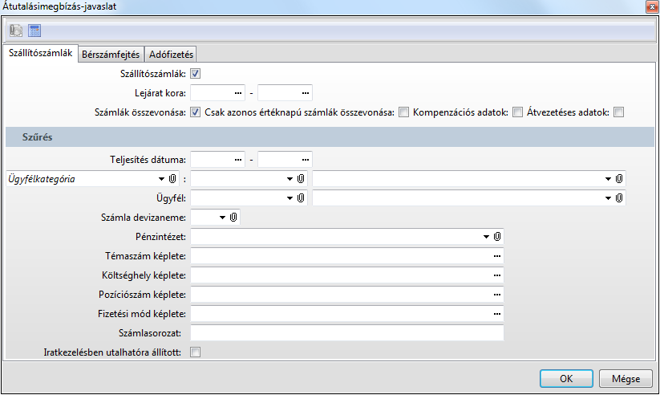Toggle the Számlák összevonása checkbox

196,112
